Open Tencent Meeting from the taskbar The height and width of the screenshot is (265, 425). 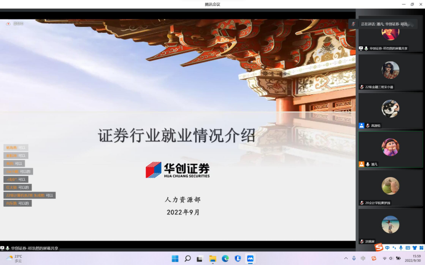250,258
